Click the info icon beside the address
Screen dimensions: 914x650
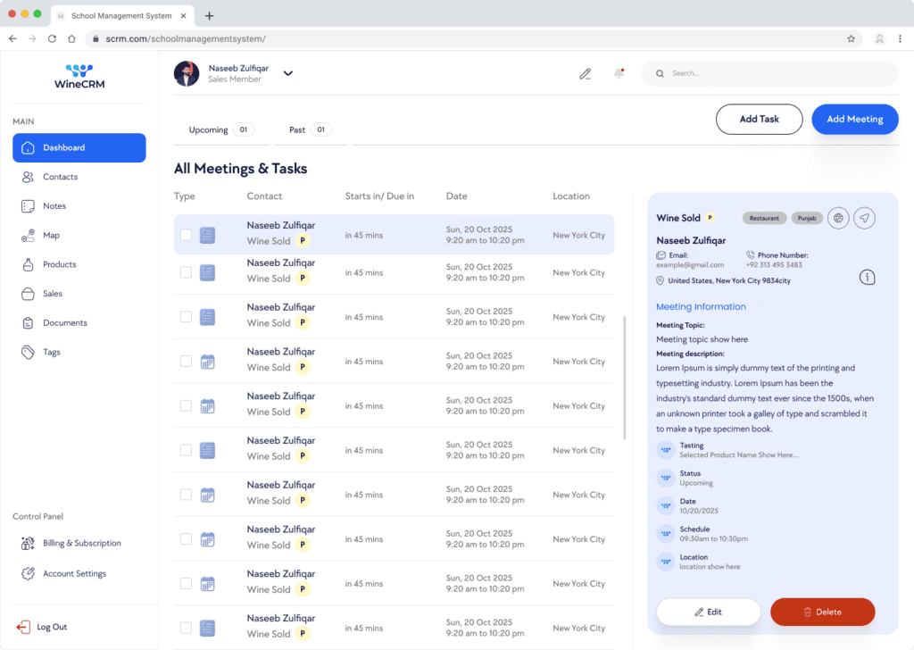point(867,278)
